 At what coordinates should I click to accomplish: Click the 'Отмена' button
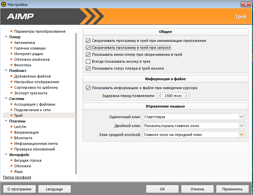[197, 189]
